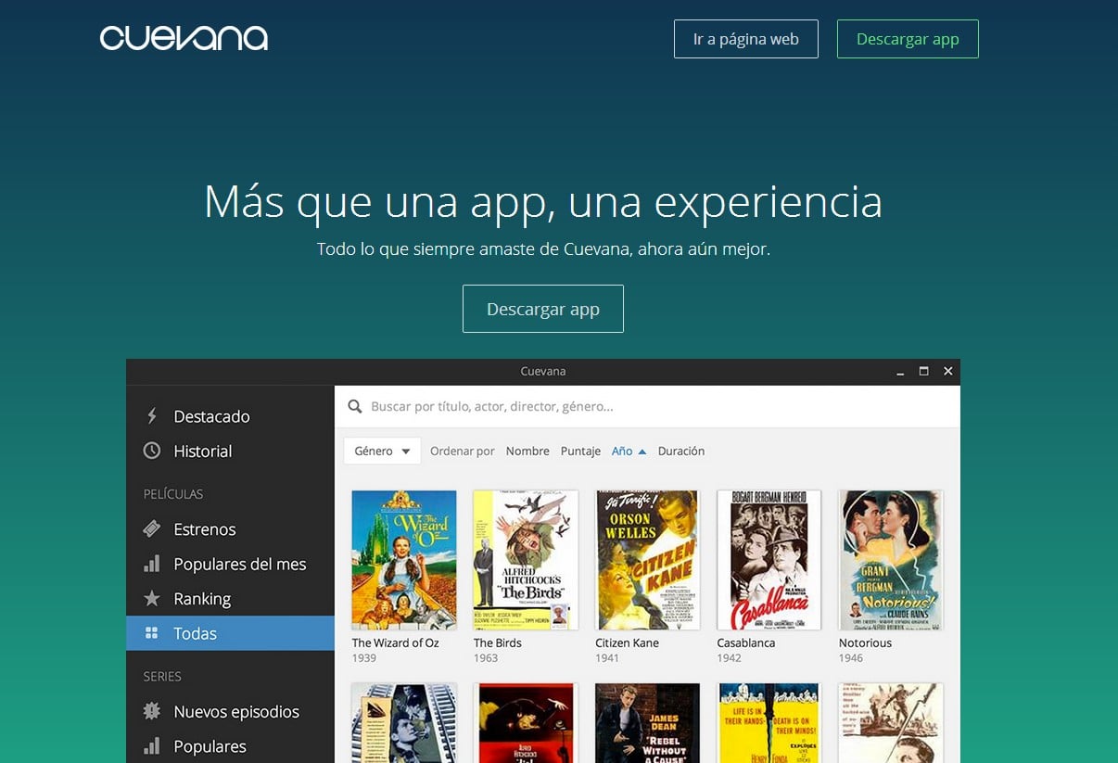The image size is (1118, 763).
Task: Click the 'PELÍCULAS' sidebar heading
Action: (173, 494)
